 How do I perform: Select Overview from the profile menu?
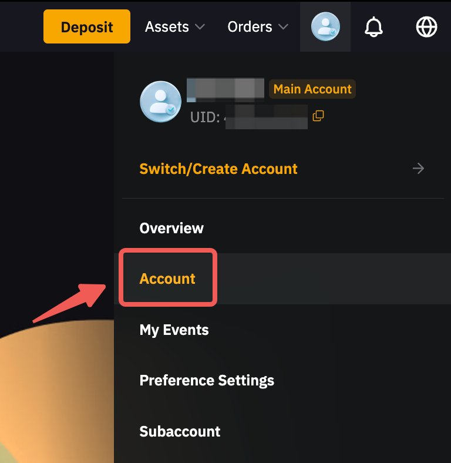click(171, 228)
